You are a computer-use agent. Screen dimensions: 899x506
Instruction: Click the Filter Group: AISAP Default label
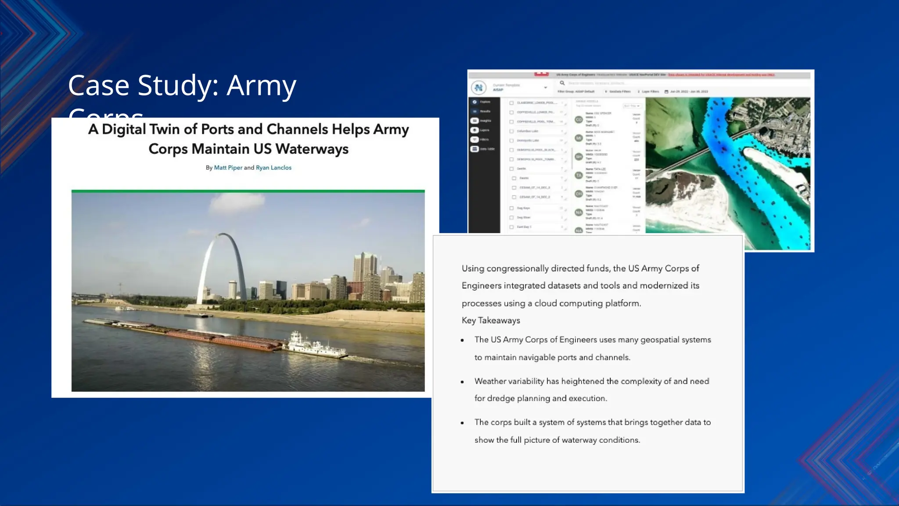click(576, 91)
